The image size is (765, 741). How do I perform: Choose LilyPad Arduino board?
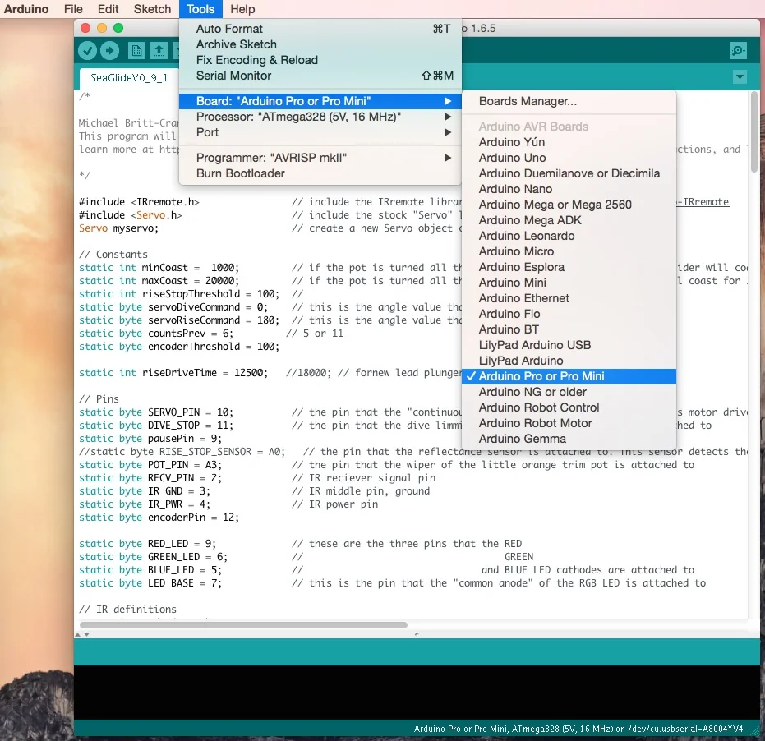569,361
